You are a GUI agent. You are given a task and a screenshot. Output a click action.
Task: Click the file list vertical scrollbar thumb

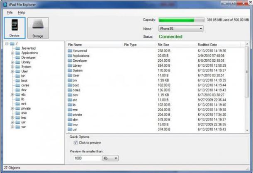[x=247, y=72]
